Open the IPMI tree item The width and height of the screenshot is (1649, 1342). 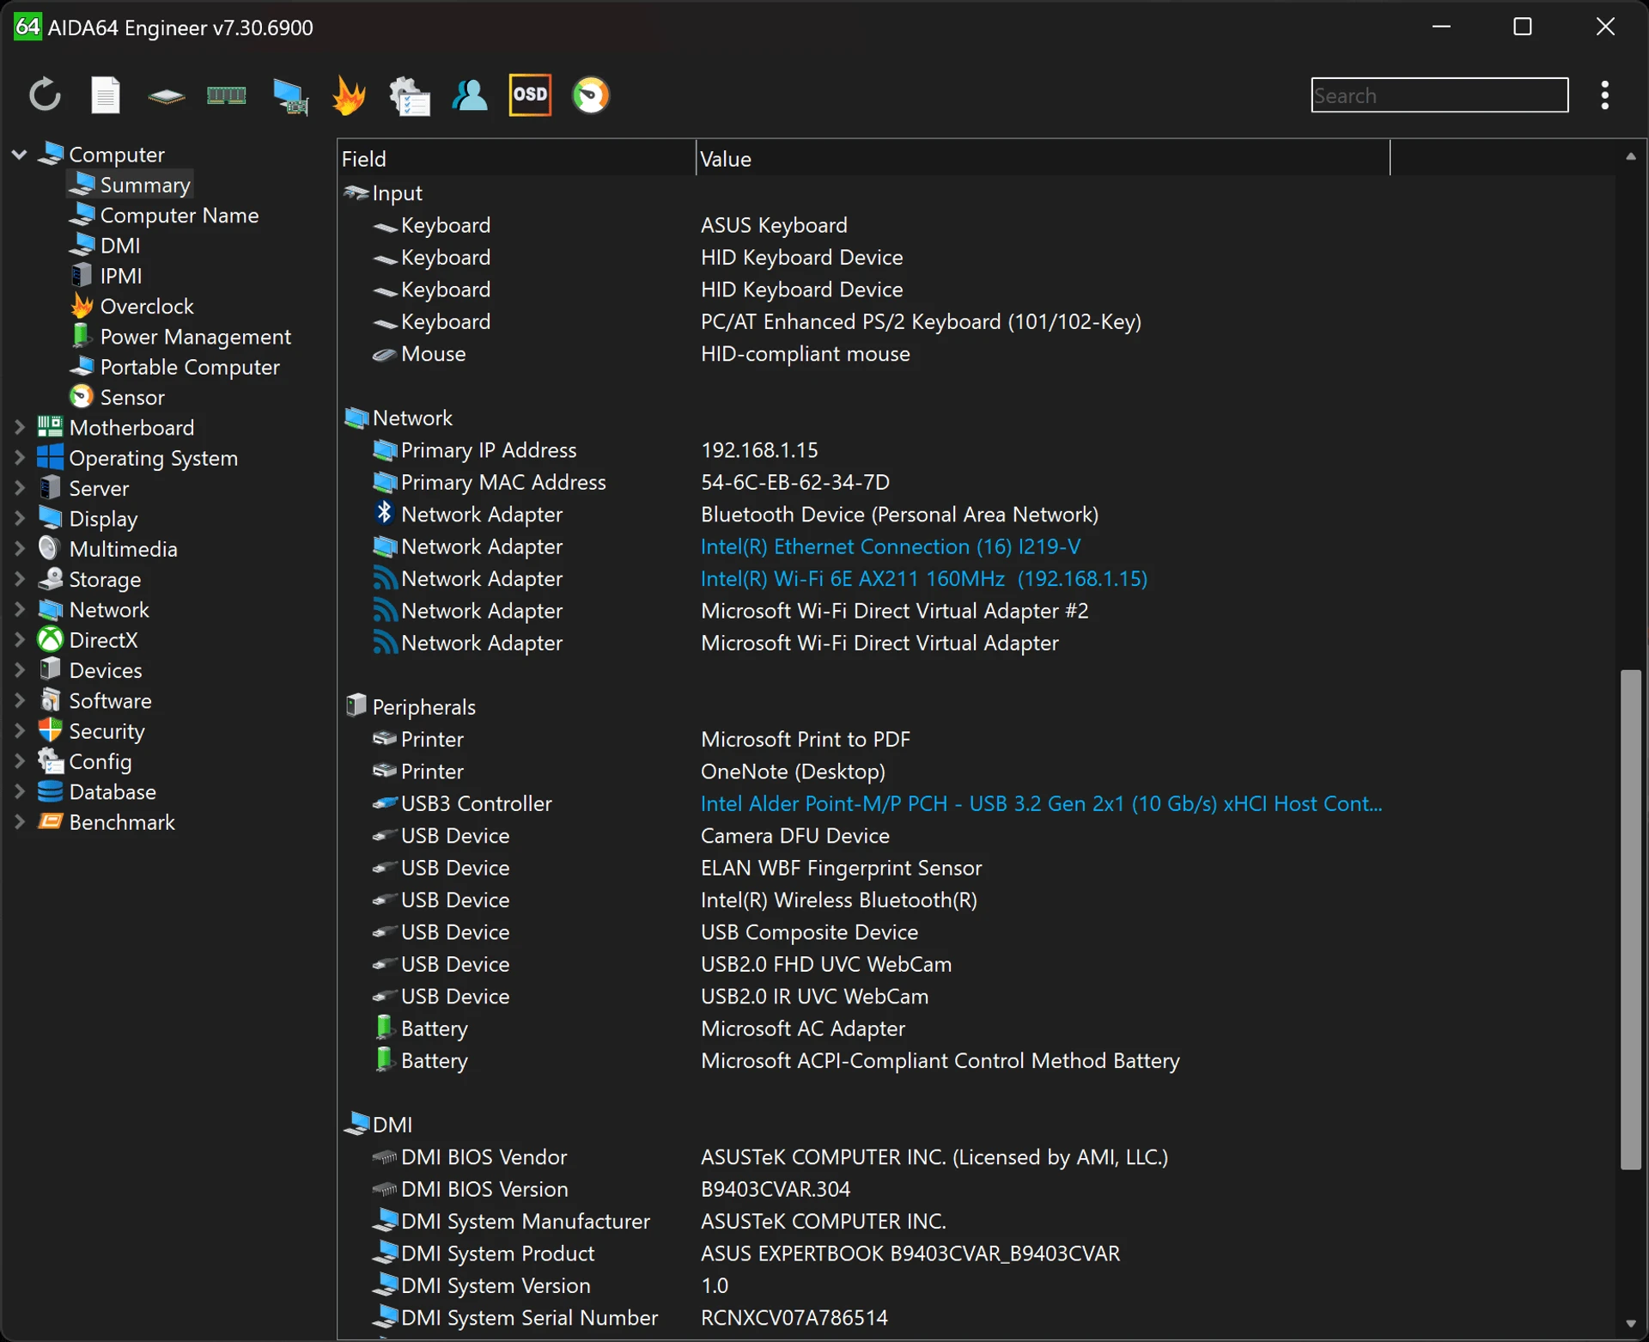106,276
